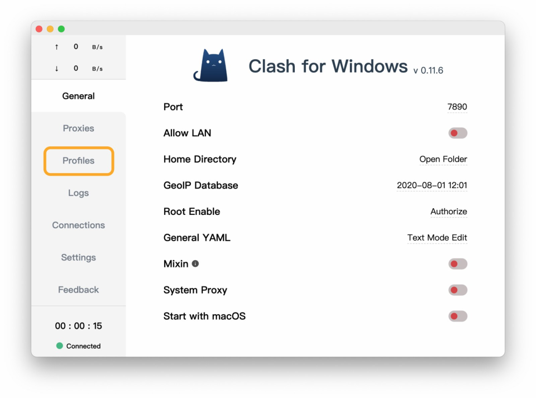536x398 pixels.
Task: Go to the Settings section
Action: pos(78,257)
